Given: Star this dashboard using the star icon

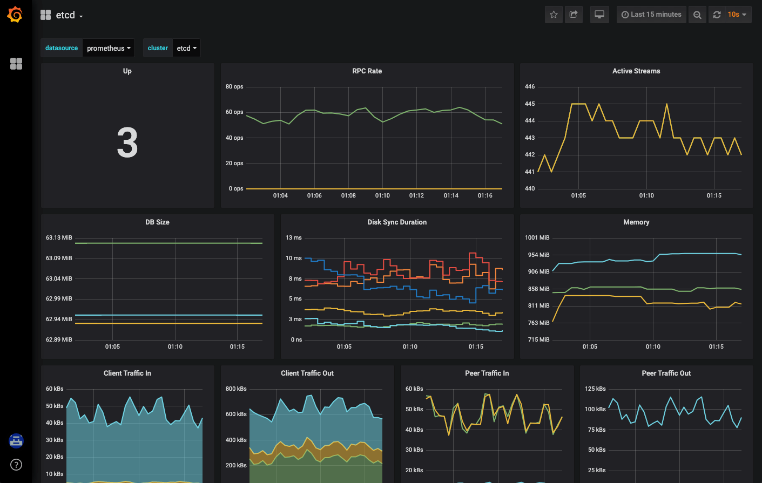Looking at the screenshot, I should [553, 15].
